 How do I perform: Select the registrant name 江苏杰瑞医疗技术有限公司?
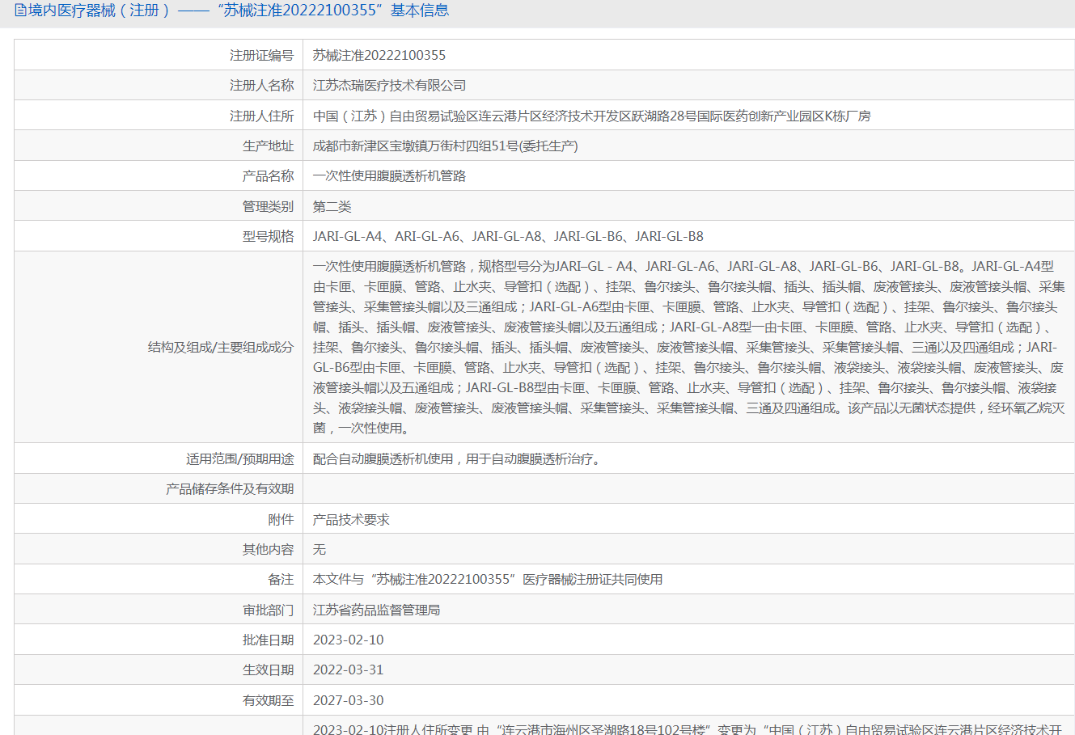tap(389, 85)
